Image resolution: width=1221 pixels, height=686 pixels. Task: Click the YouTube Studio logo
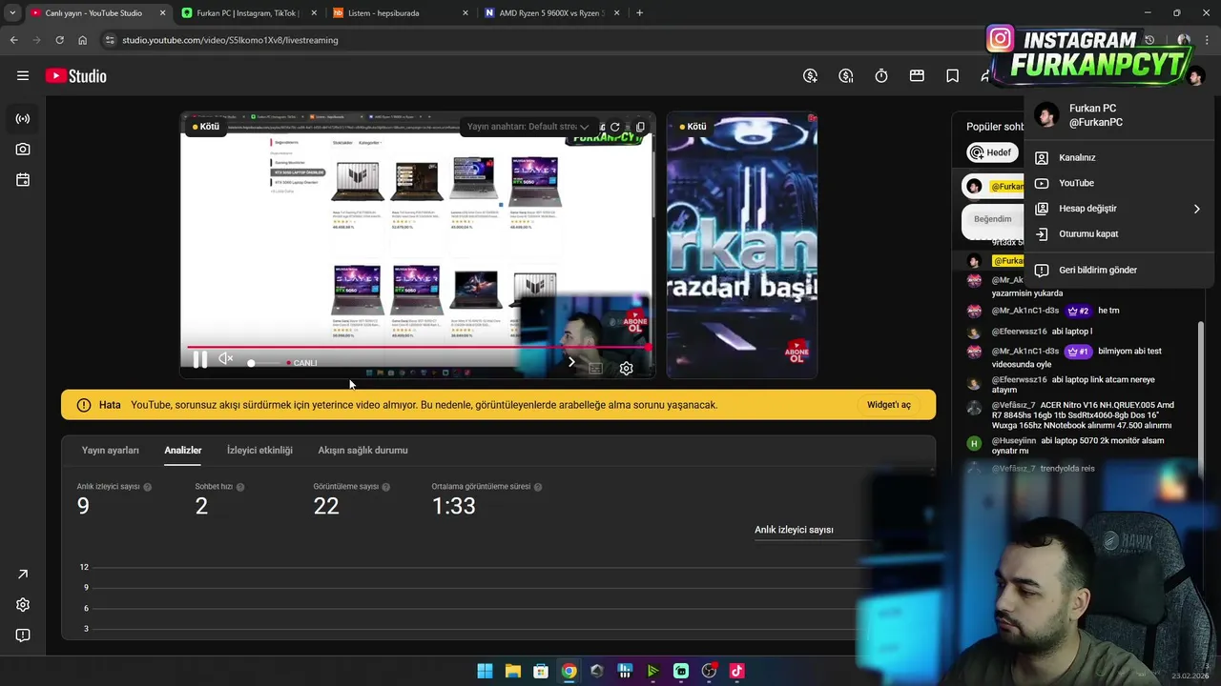pos(76,76)
